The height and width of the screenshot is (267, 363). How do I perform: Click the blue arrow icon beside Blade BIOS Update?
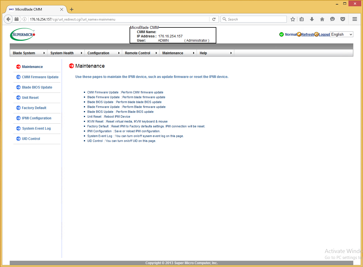(x=19, y=87)
